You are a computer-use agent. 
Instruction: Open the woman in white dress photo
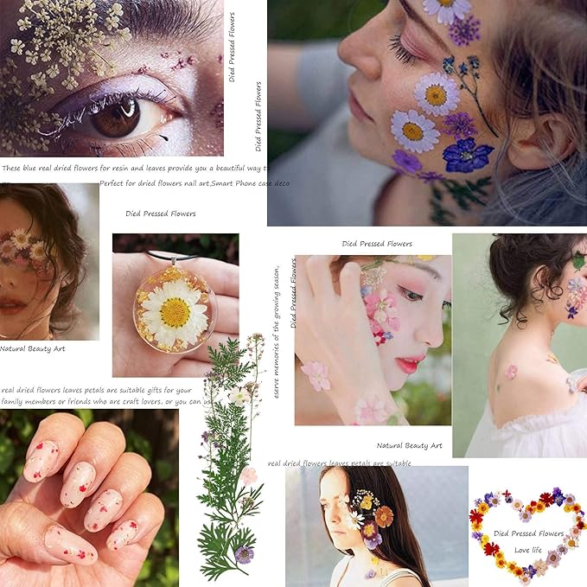520,346
